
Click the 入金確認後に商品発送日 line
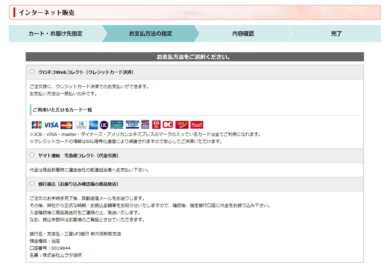point(85,213)
